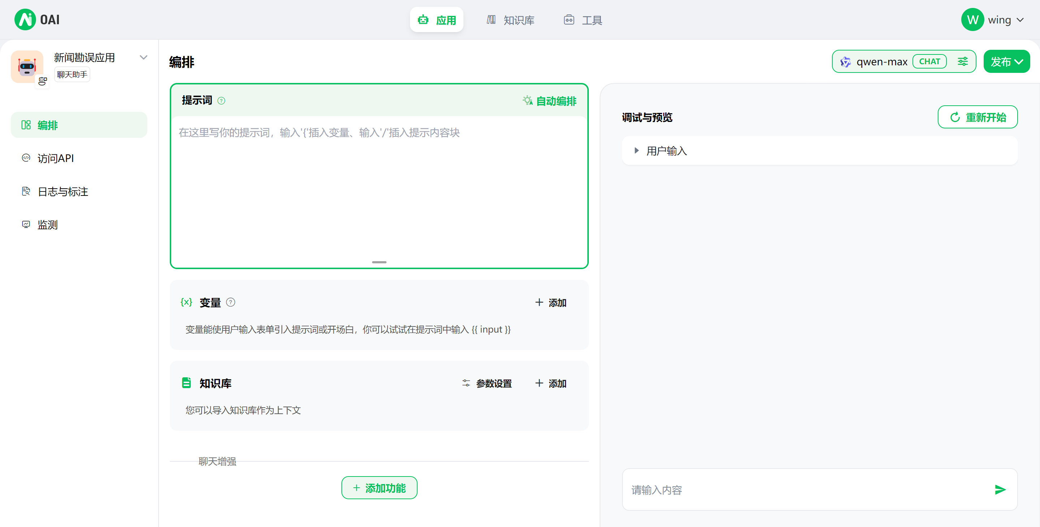Viewport: 1040px width, 527px height.
Task: Click the 编排 layout icon in sidebar
Action: pyautogui.click(x=26, y=124)
